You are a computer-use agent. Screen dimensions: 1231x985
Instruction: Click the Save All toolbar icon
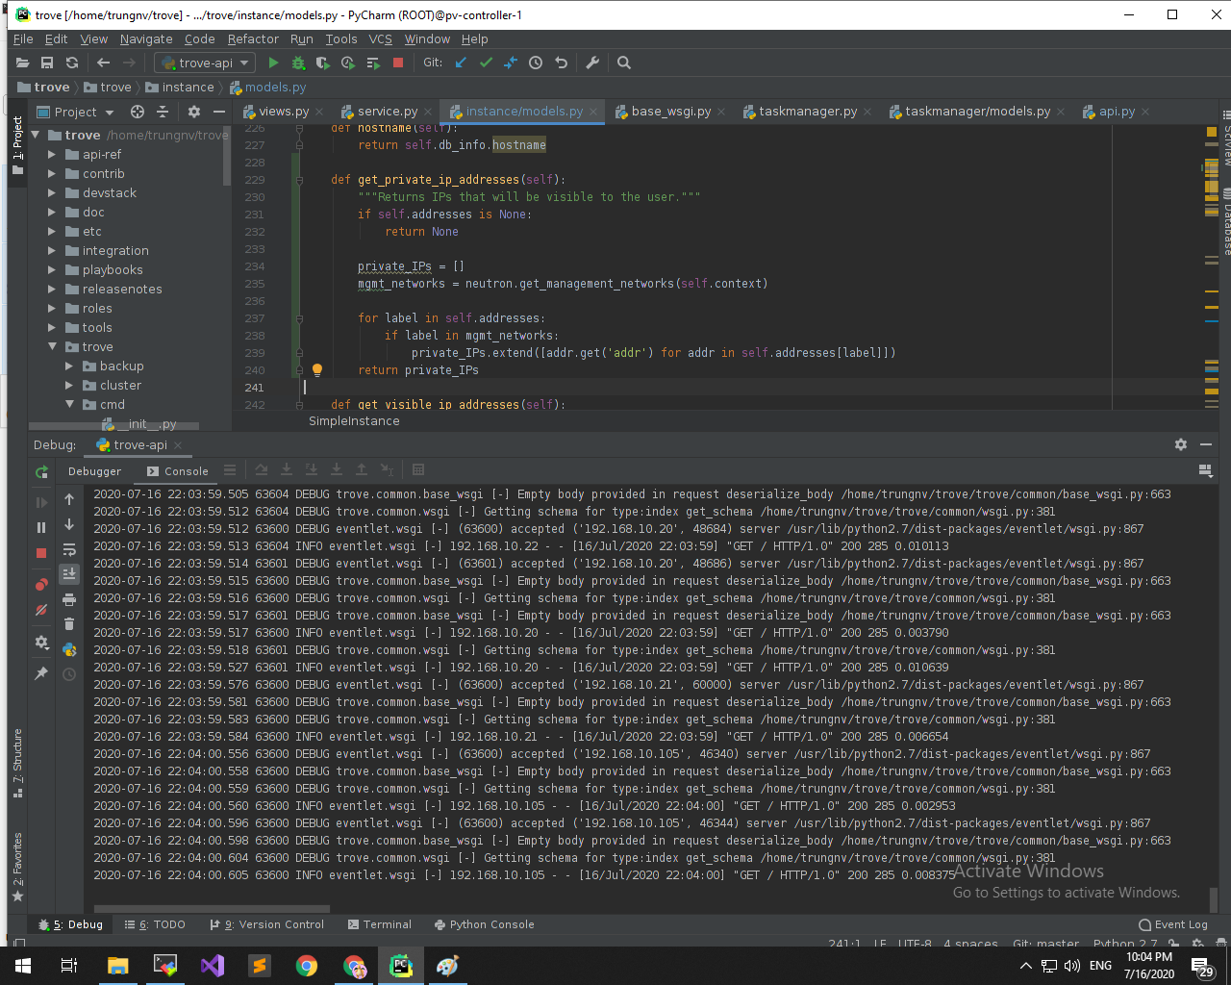47,63
